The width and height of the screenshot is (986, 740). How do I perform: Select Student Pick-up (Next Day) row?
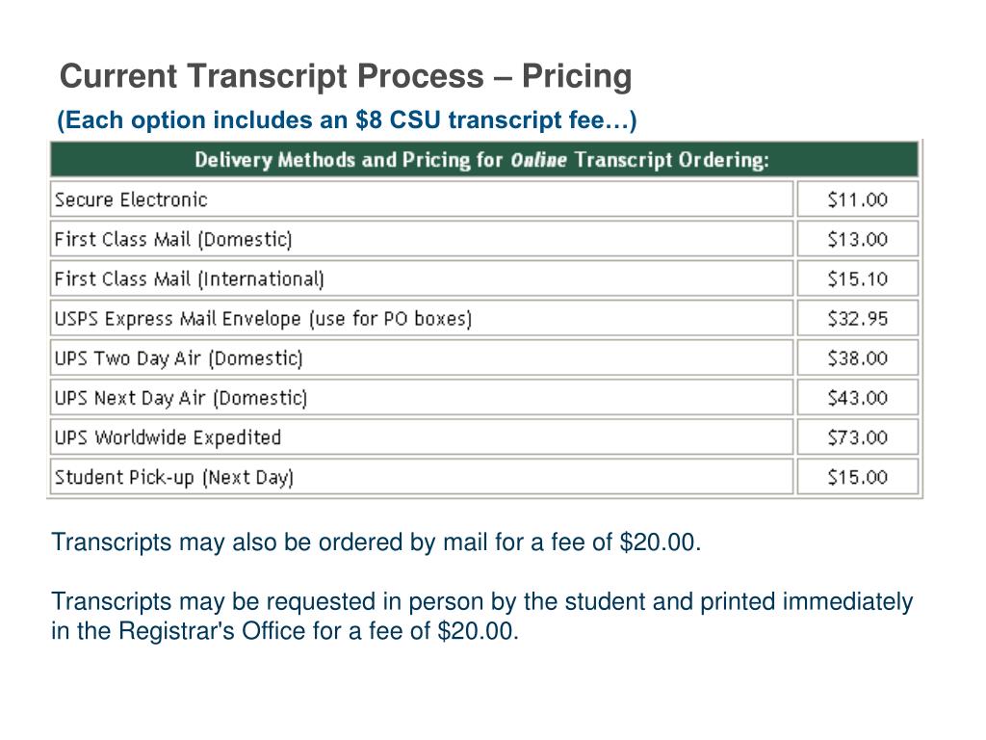174,477
